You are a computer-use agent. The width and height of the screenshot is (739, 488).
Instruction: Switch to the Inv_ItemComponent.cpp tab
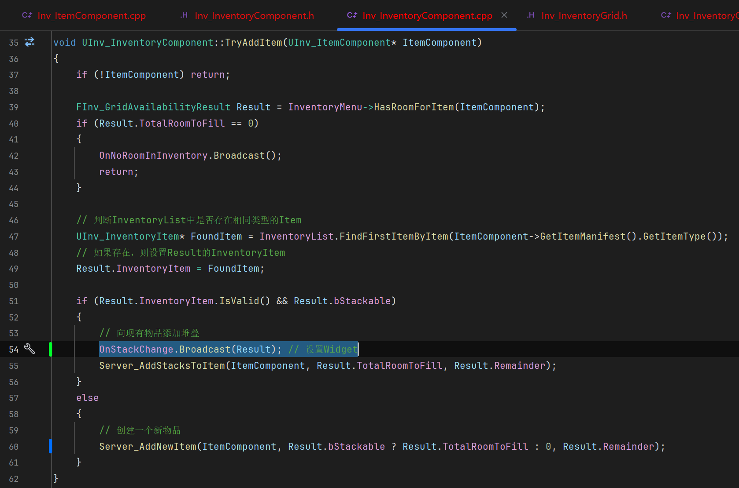point(84,16)
